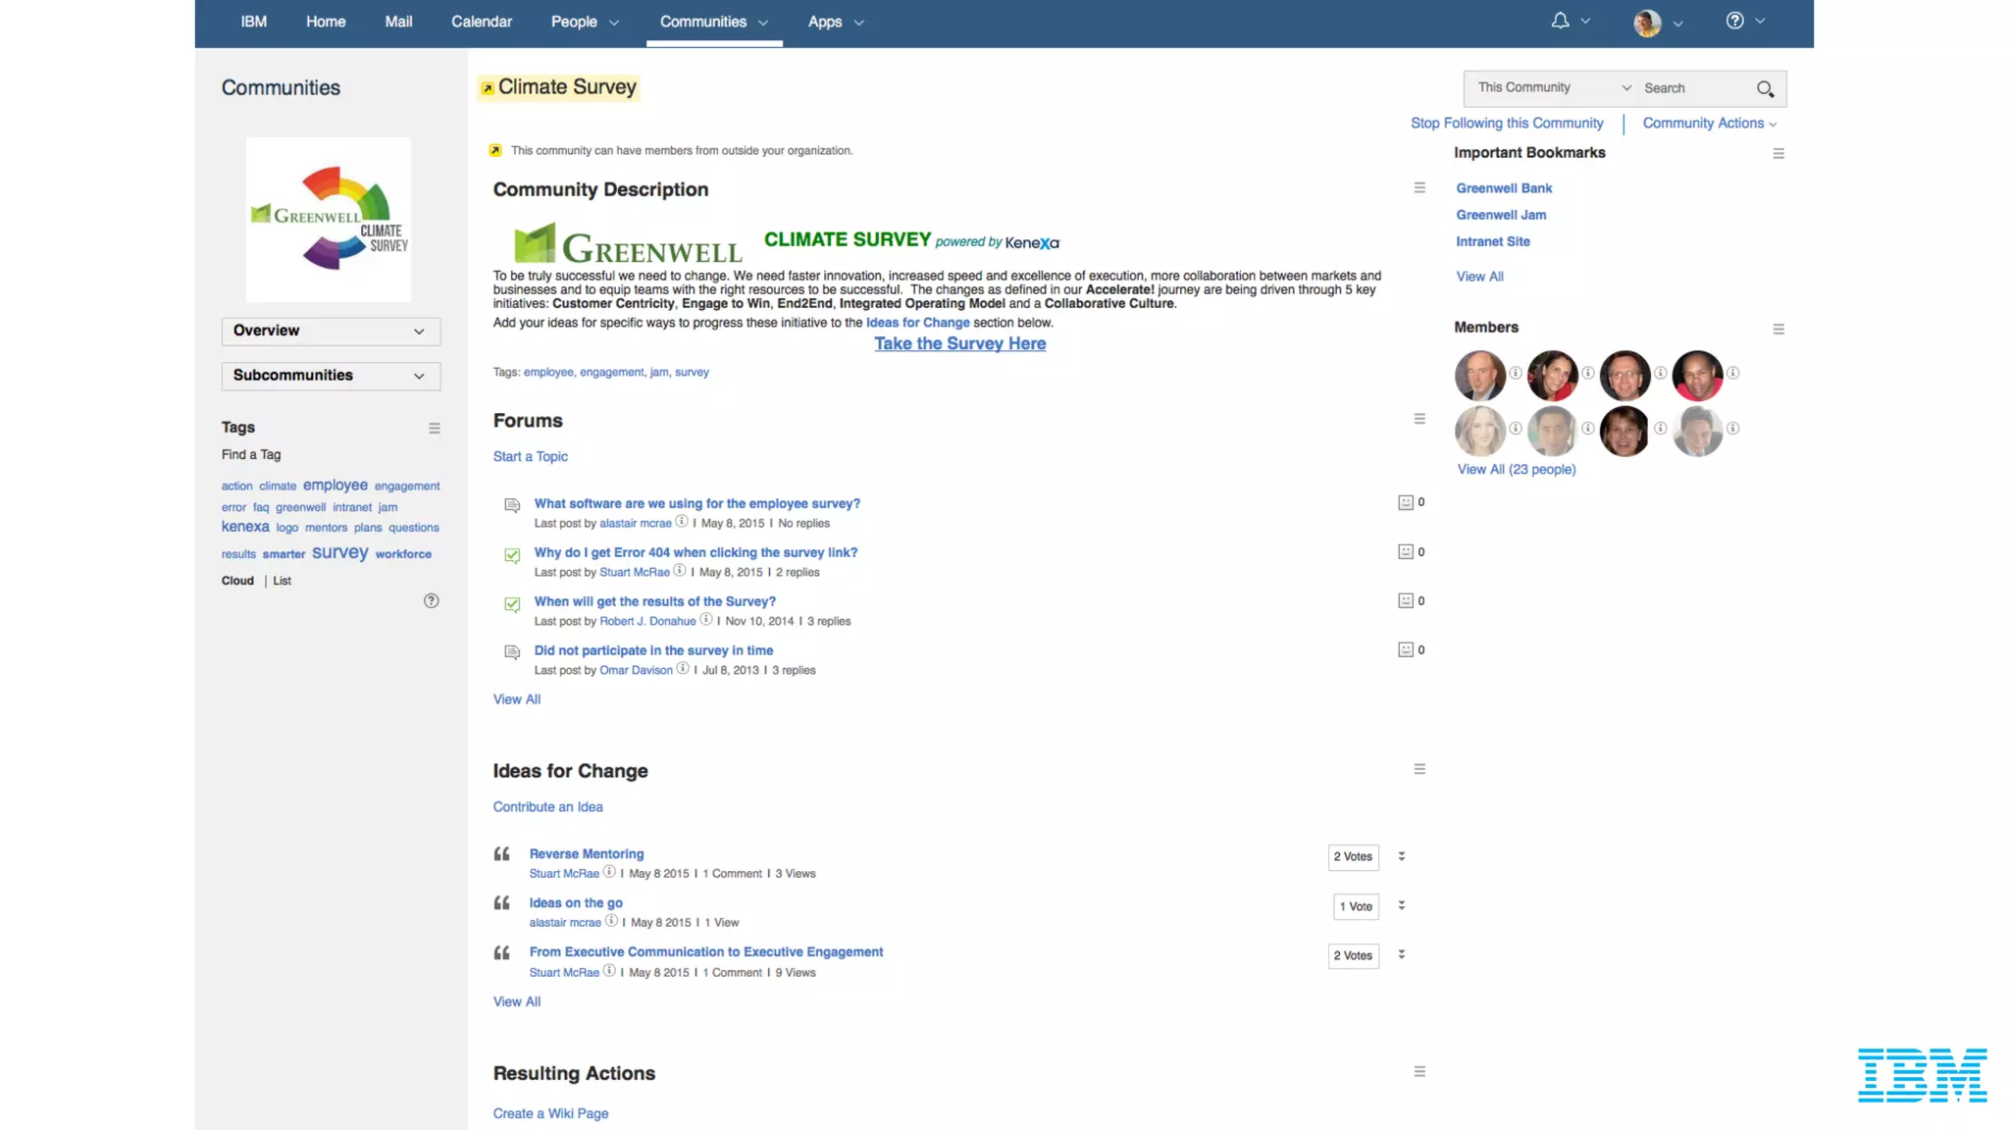Click the search magnifier icon
This screenshot has width=2009, height=1130.
click(1765, 89)
